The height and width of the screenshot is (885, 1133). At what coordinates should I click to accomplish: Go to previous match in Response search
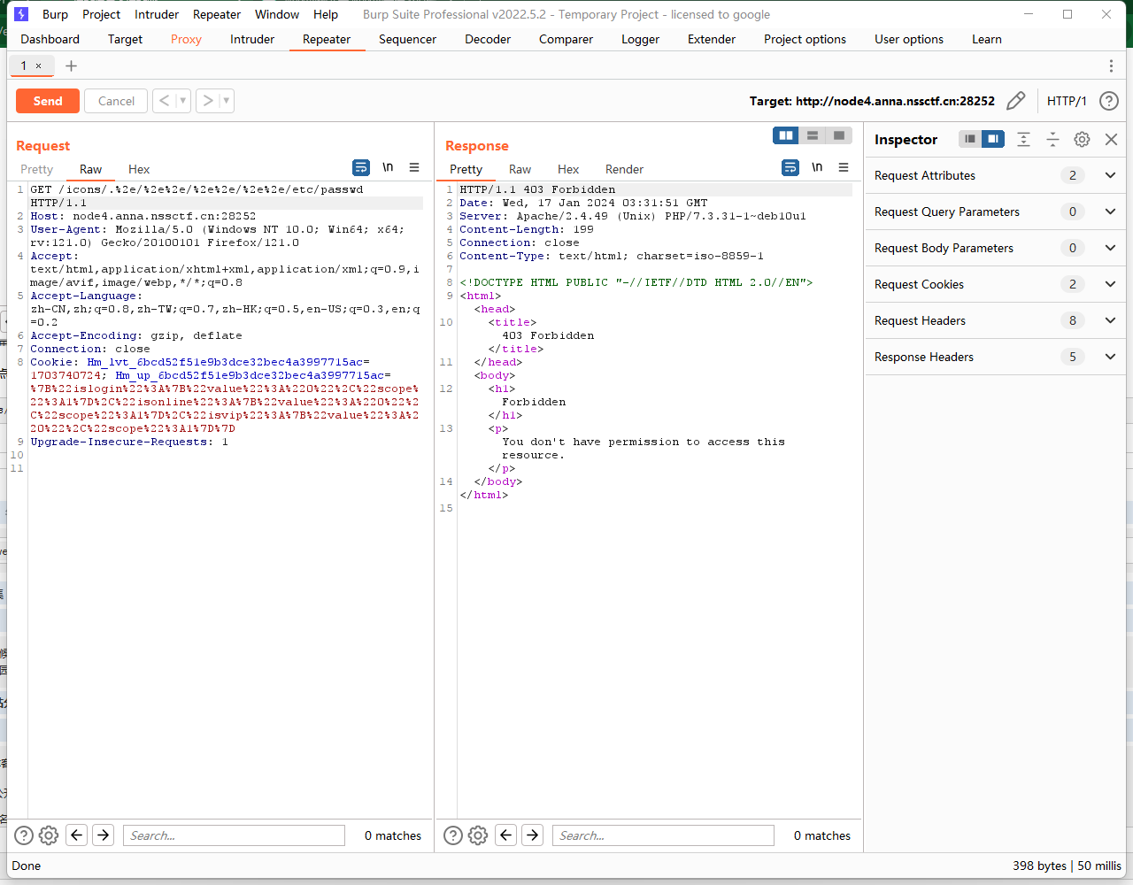[506, 835]
